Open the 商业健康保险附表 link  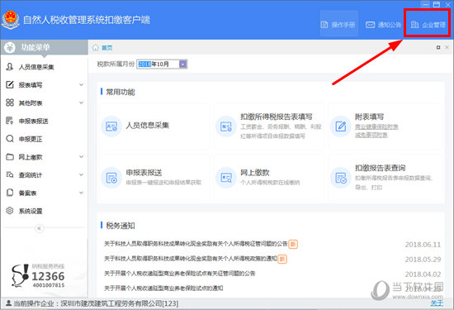coord(376,126)
